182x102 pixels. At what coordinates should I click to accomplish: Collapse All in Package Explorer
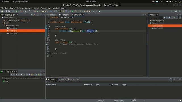click(x=32, y=15)
